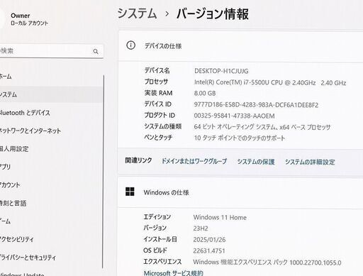Image resolution: width=363 pixels, height=276 pixels.
Task: Click the エクスペリエンス label
Action: 162,262
